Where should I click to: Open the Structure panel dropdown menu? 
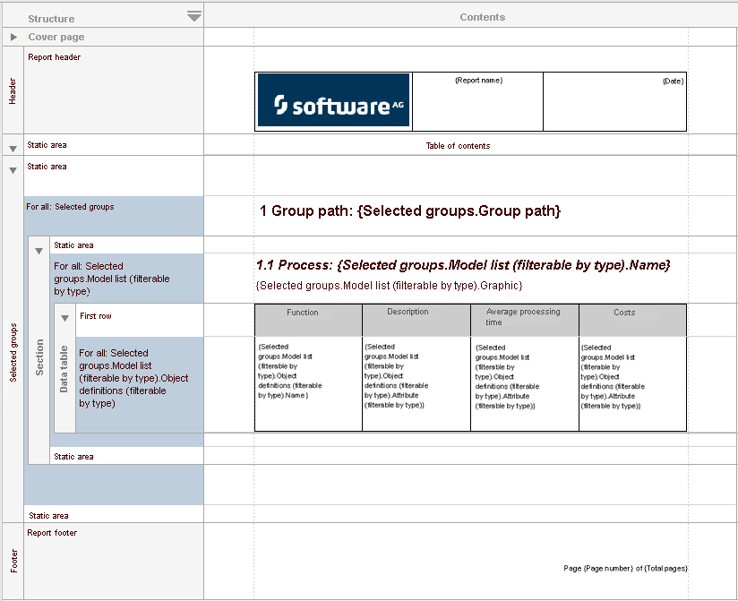(x=194, y=17)
